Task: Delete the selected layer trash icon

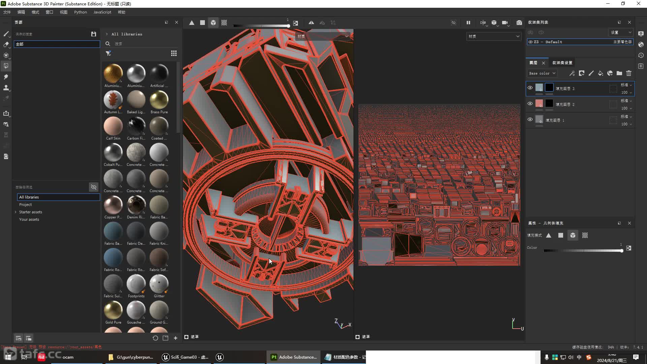Action: pos(629,73)
